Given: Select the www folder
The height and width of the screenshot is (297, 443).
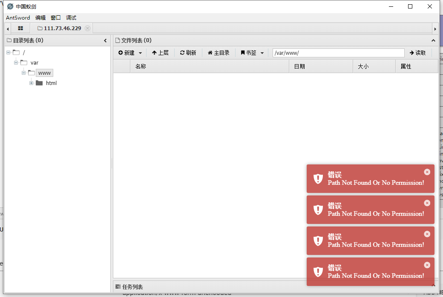Looking at the screenshot, I should click(44, 73).
